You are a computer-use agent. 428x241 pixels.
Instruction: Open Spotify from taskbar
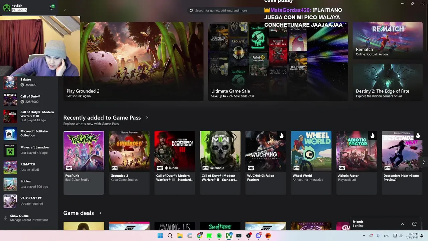[x=219, y=236]
